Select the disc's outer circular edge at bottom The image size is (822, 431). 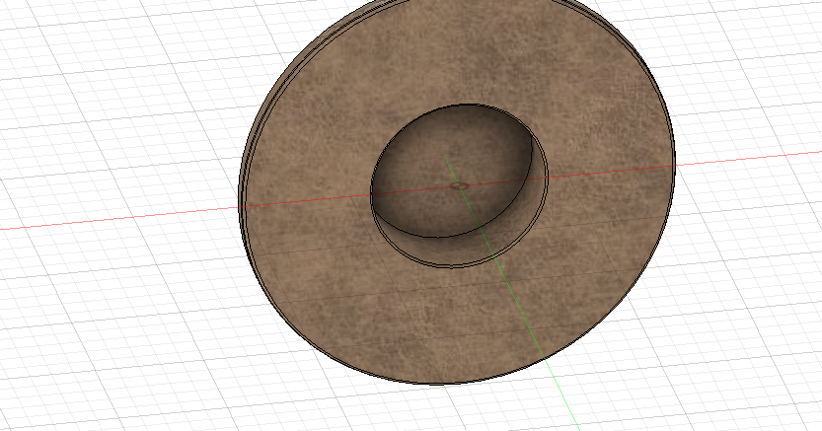(x=444, y=383)
